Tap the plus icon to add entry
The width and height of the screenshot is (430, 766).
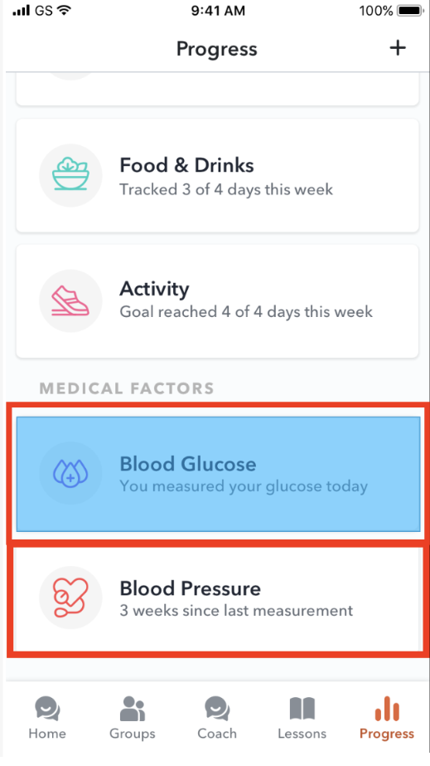click(398, 48)
